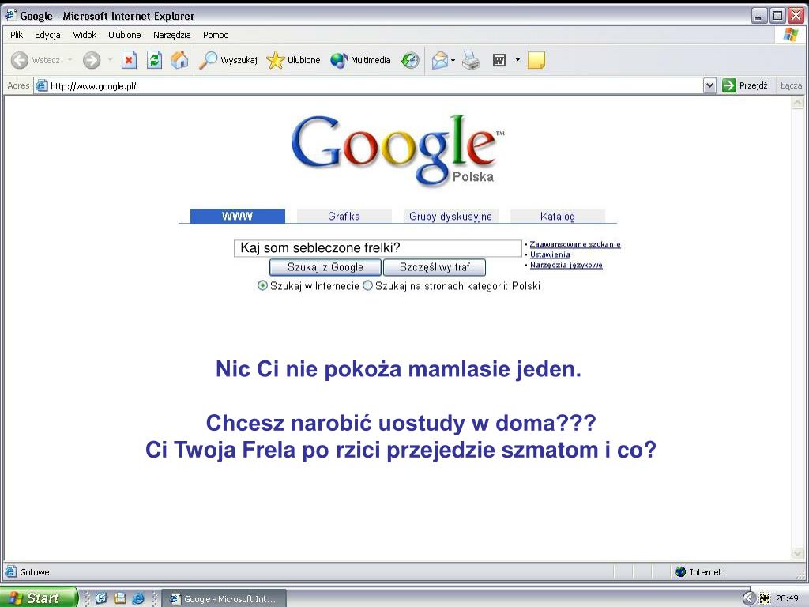Image resolution: width=809 pixels, height=607 pixels.
Task: Click the Back (Wstecz) arrow icon
Action: 20,60
